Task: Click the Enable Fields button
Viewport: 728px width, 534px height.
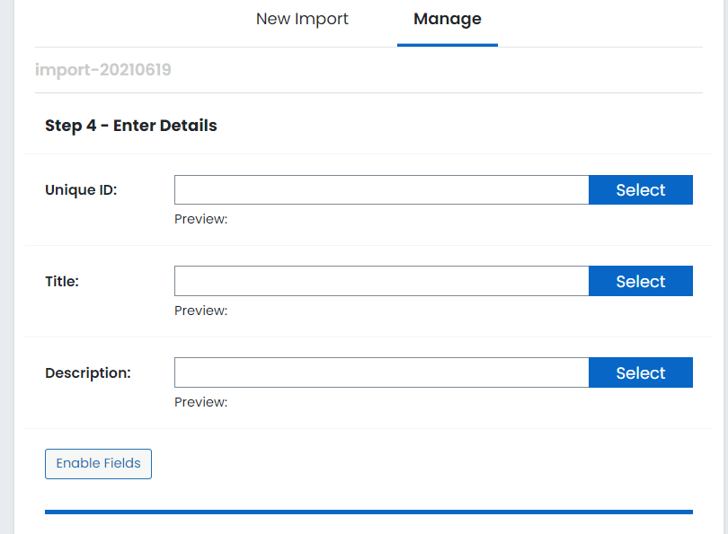Action: 99,463
